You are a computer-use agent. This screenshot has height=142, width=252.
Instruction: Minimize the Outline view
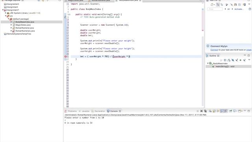tap(245, 55)
